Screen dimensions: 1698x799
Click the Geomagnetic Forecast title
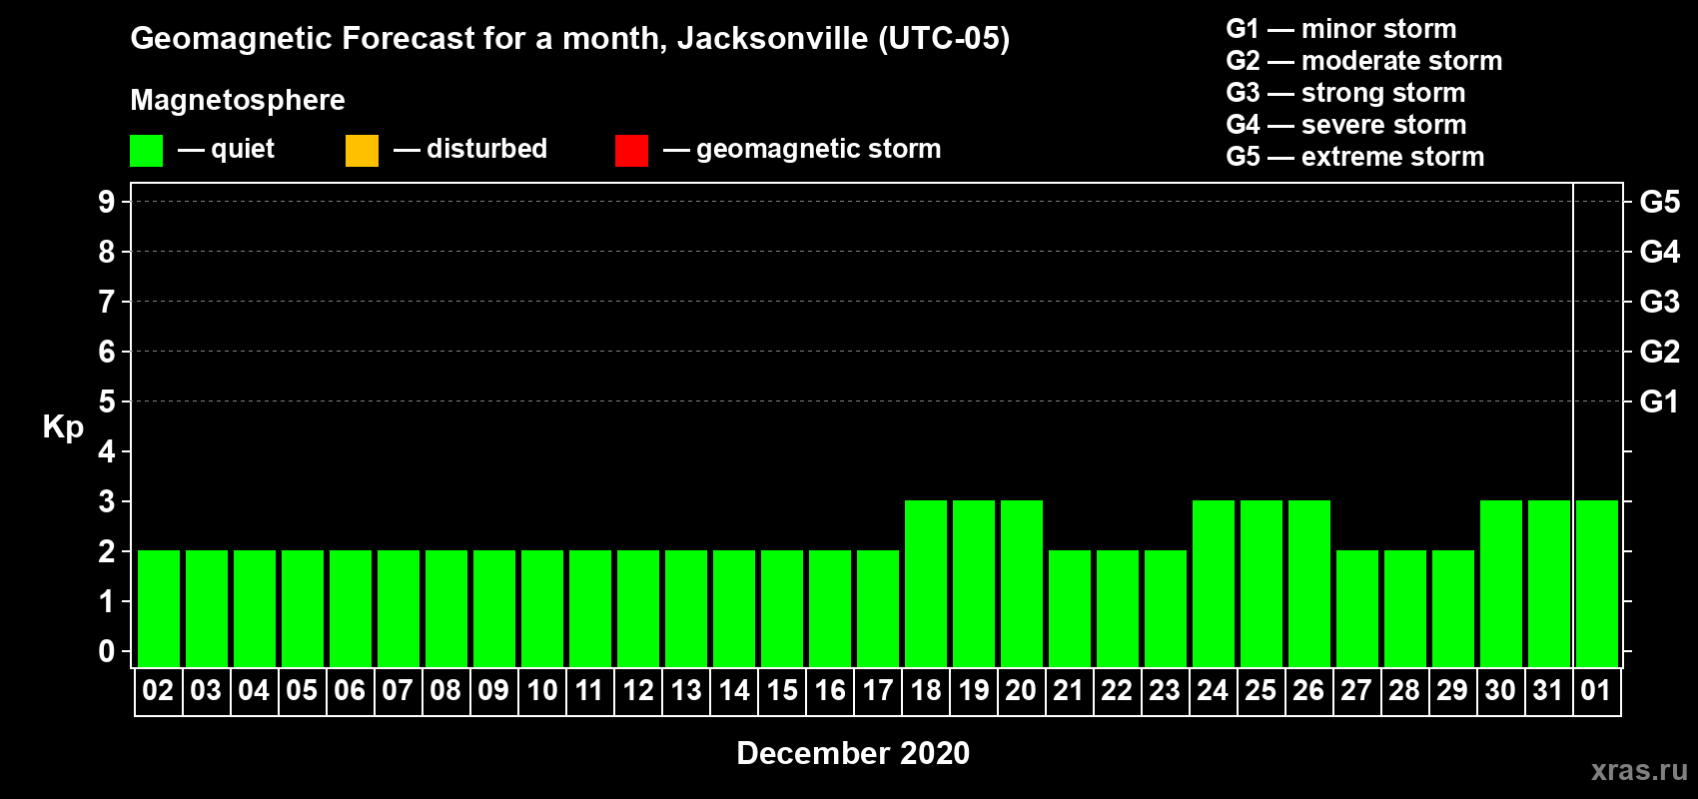pyautogui.click(x=570, y=38)
